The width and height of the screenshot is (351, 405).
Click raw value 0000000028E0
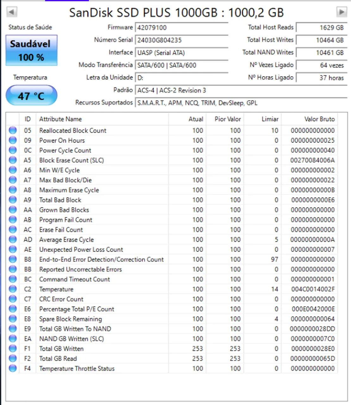(312, 349)
